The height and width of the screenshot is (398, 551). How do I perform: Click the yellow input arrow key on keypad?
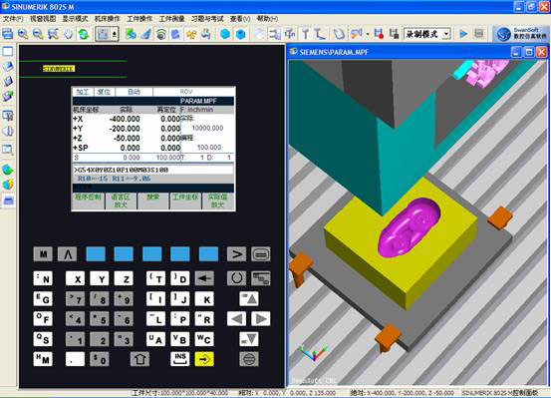coord(204,359)
